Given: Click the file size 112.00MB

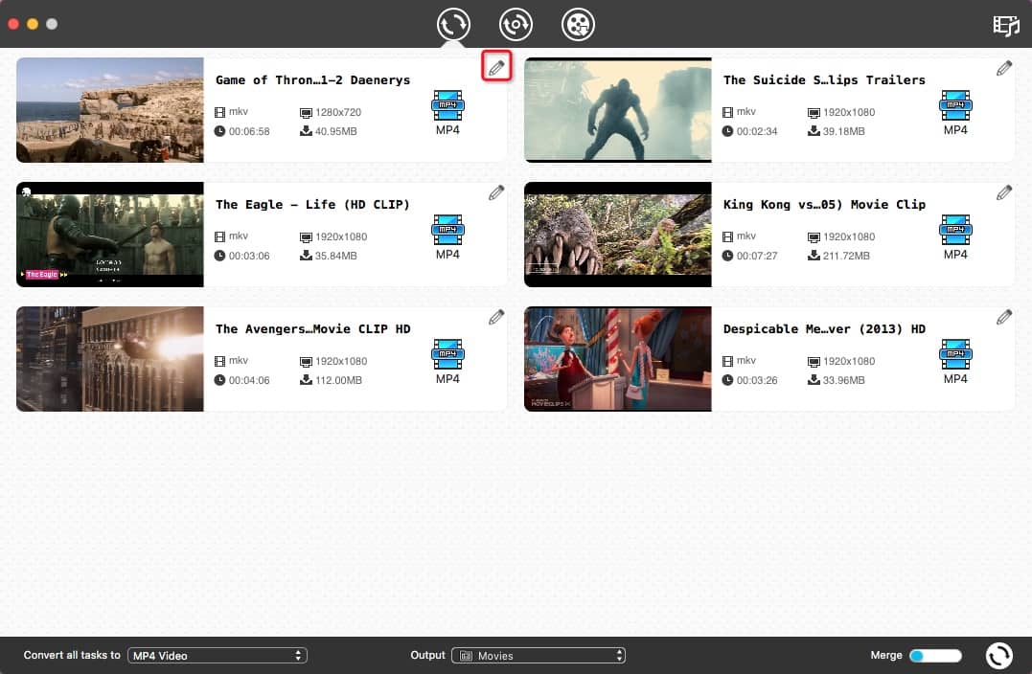Looking at the screenshot, I should point(338,380).
